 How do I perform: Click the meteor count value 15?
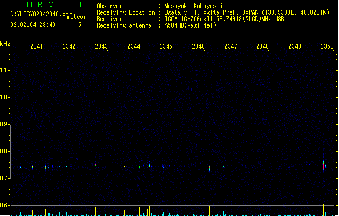(x=78, y=25)
